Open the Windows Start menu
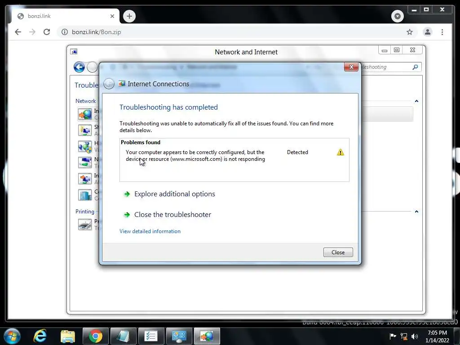The height and width of the screenshot is (345, 460). 12,336
